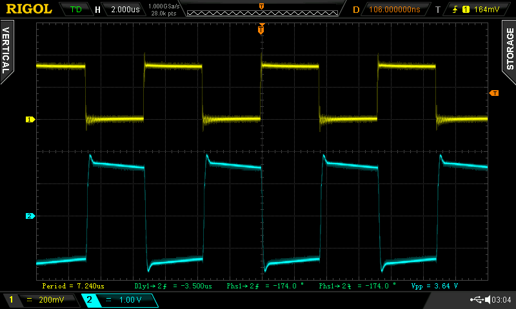The width and height of the screenshot is (516, 309).
Task: Click the trigger level readout 164mV
Action: coord(486,10)
